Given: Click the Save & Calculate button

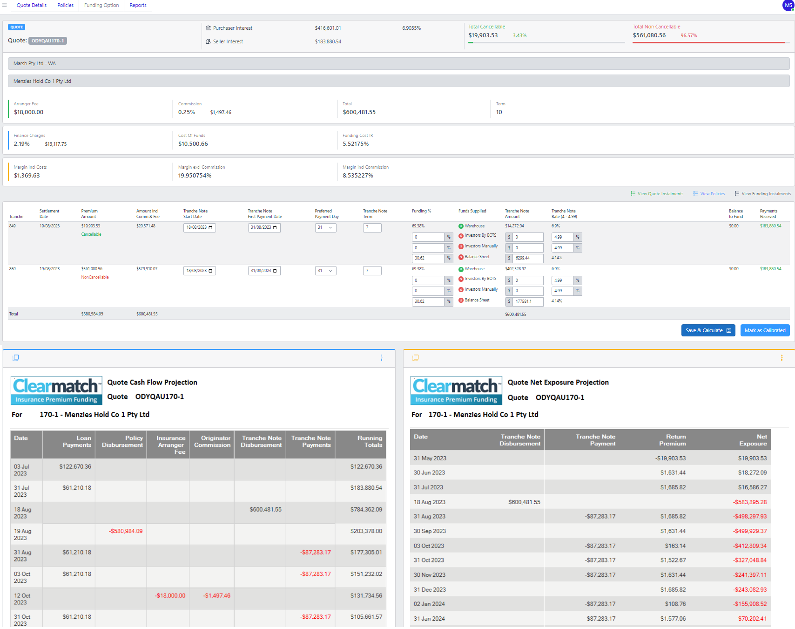Looking at the screenshot, I should point(707,330).
